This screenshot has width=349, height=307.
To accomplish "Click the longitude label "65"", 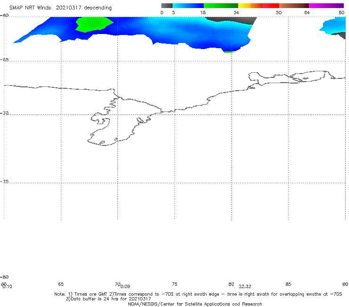I will [x=61, y=284].
